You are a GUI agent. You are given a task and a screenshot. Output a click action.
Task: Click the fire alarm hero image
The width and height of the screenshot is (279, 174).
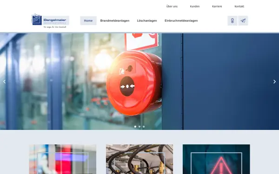(x=139, y=82)
